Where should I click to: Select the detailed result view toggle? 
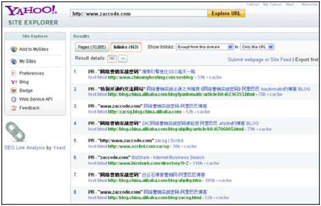(x=112, y=58)
